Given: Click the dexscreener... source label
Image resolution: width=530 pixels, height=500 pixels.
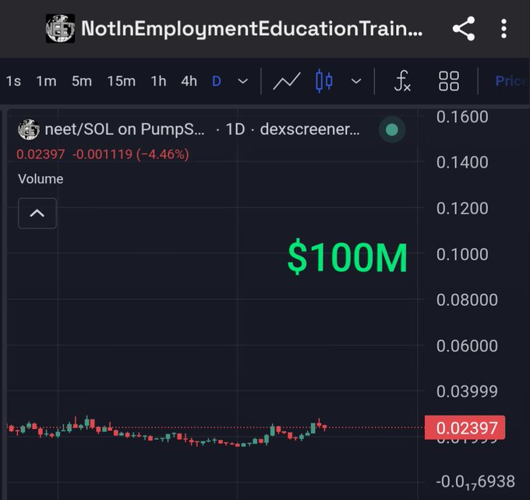Looking at the screenshot, I should point(310,129).
